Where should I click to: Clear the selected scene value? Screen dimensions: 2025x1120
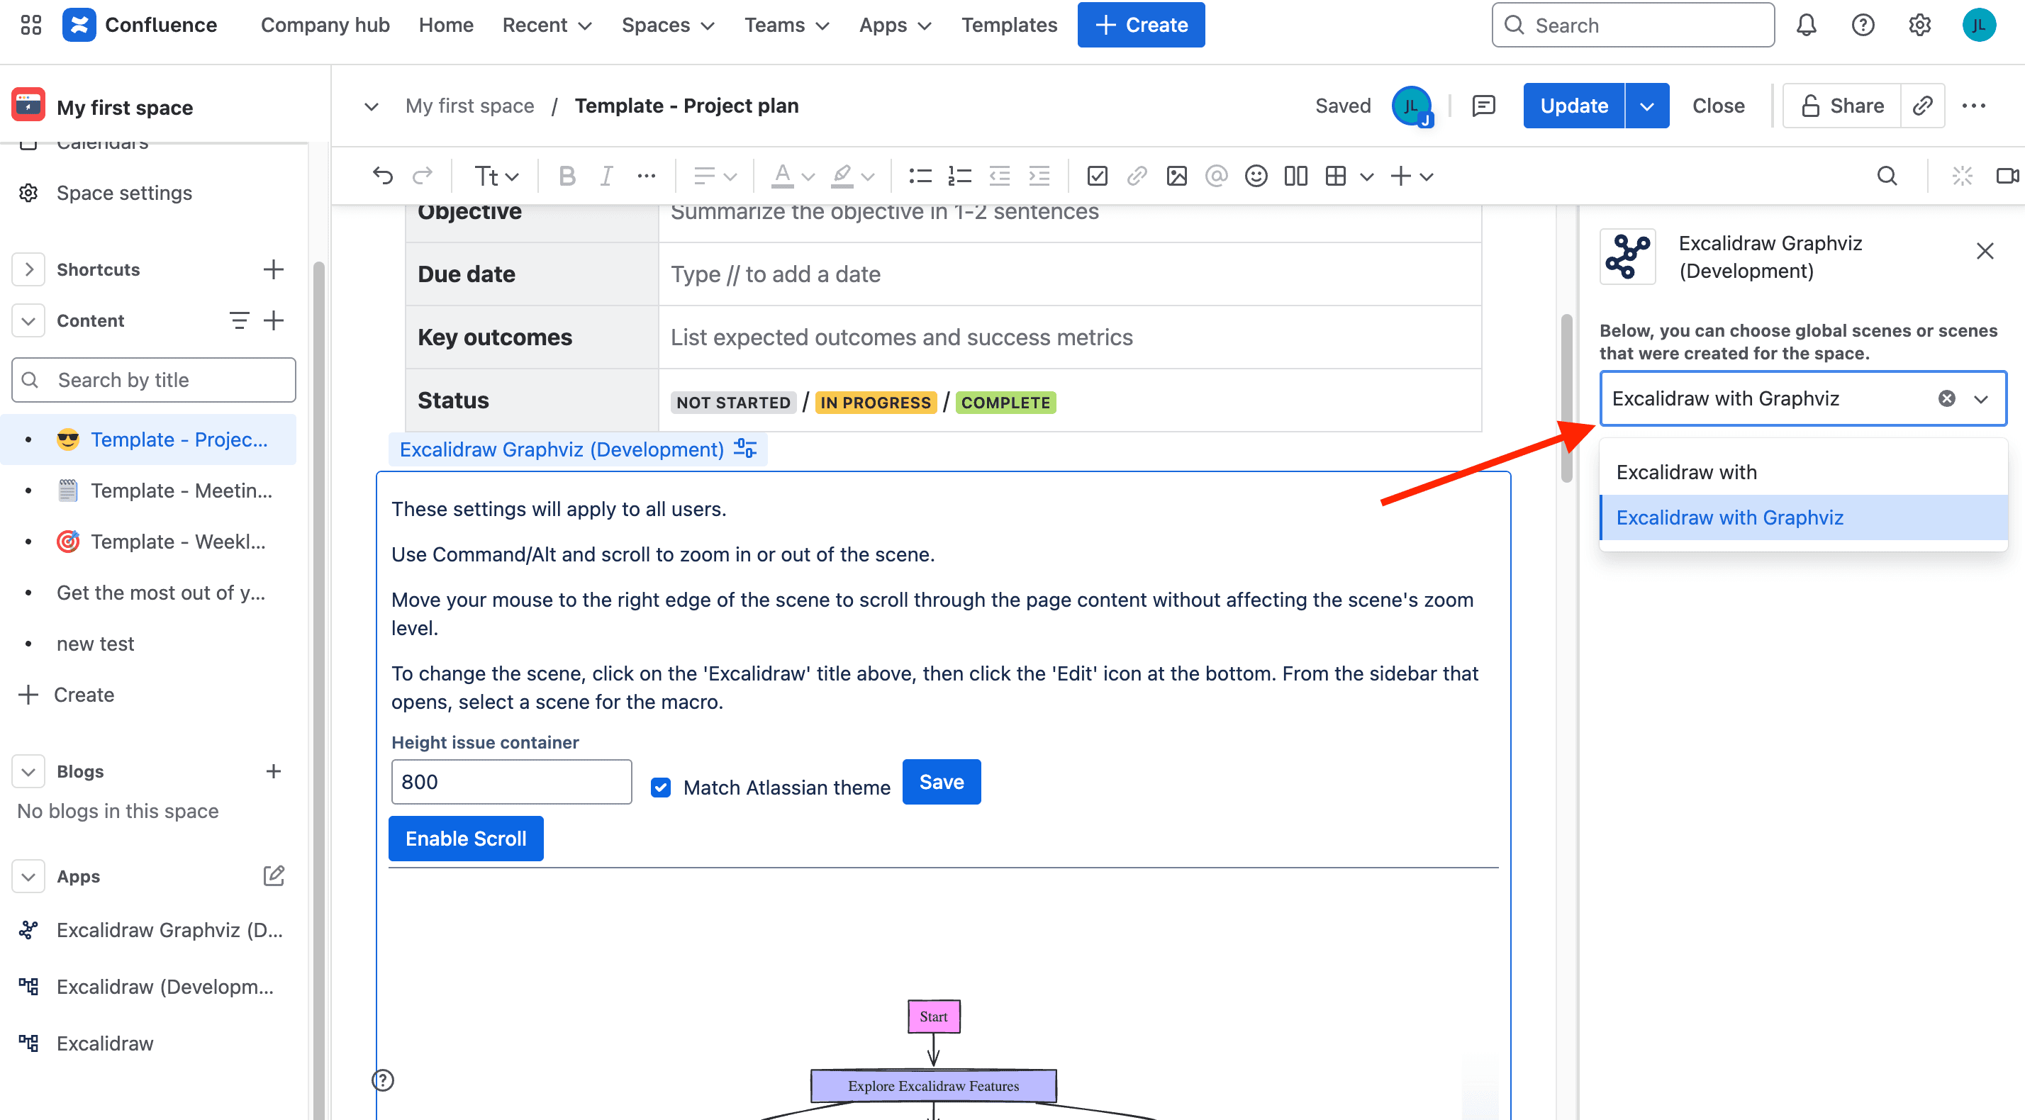[1946, 398]
